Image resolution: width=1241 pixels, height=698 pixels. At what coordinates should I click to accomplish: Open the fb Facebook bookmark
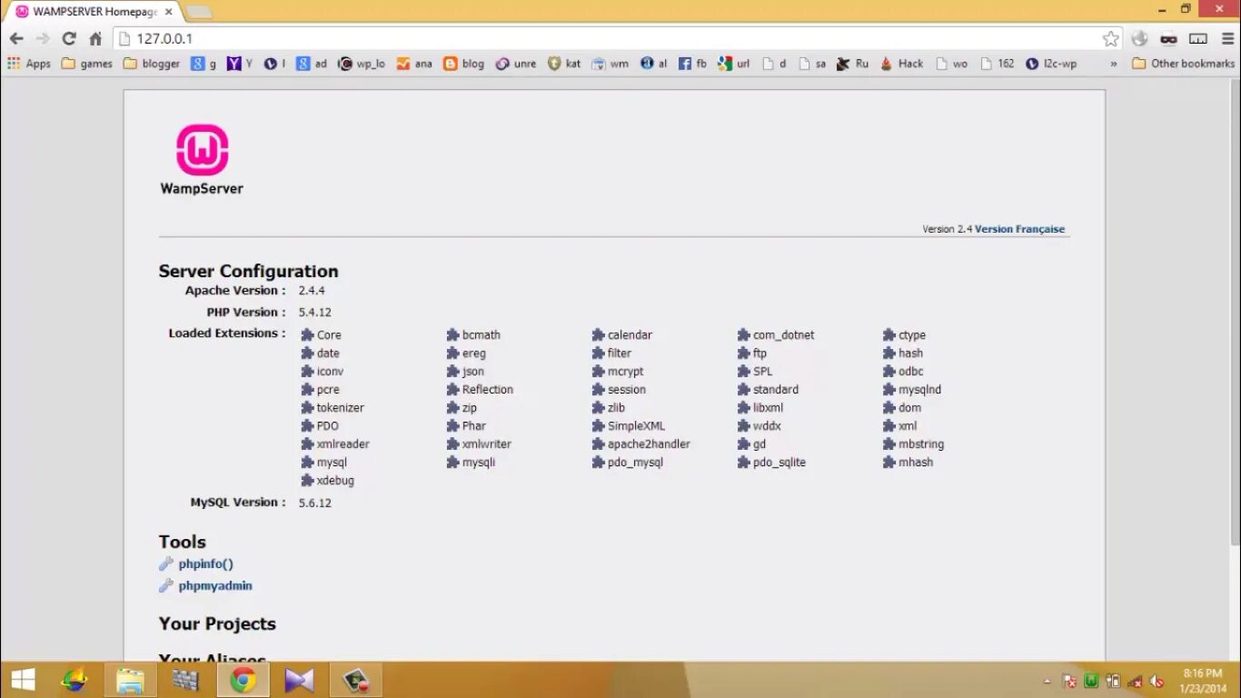[x=692, y=64]
